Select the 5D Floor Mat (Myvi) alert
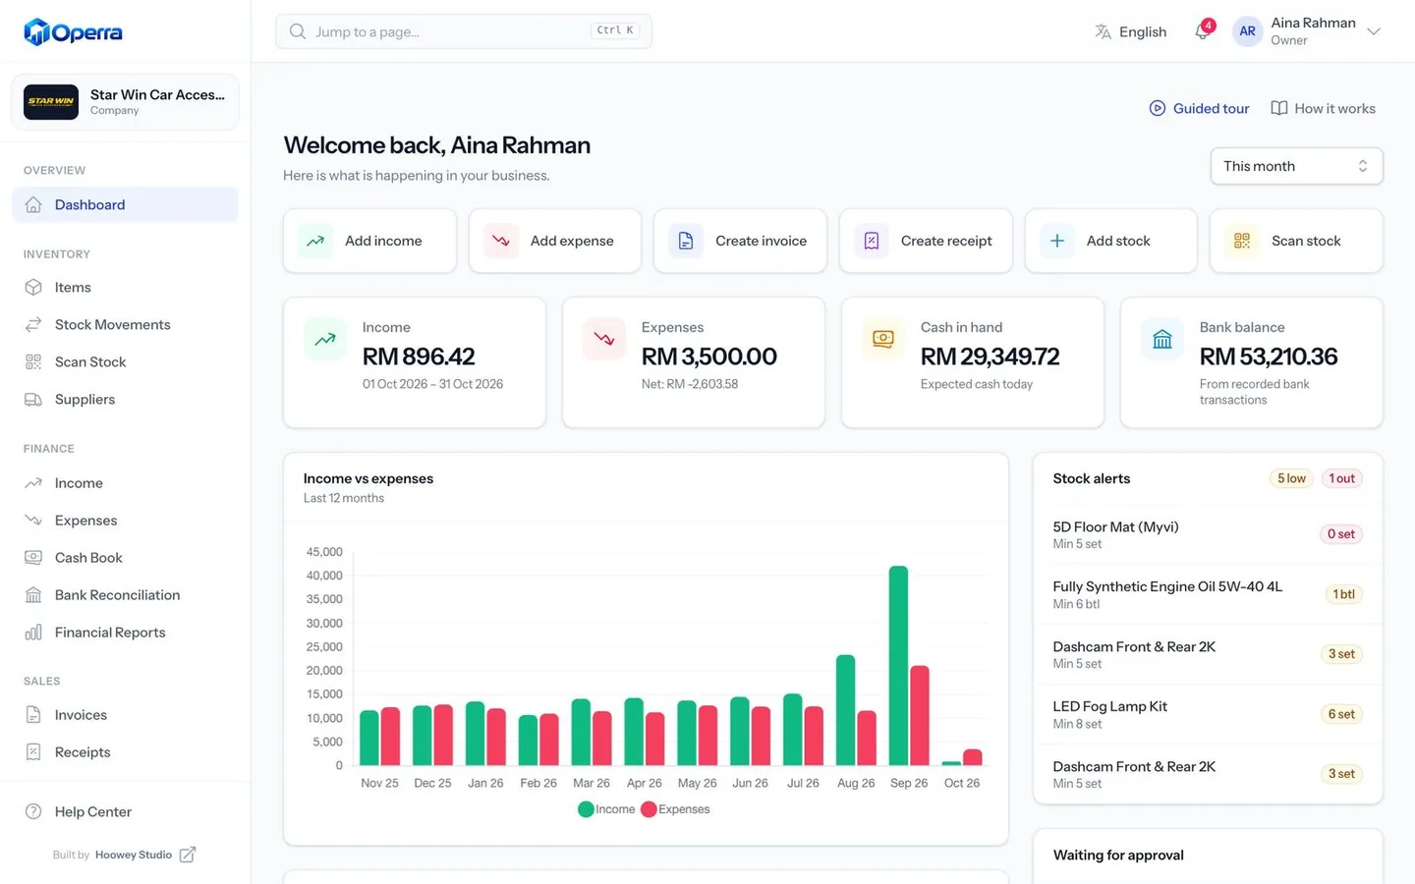 point(1208,534)
